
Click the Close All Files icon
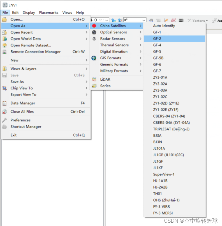tap(4, 112)
